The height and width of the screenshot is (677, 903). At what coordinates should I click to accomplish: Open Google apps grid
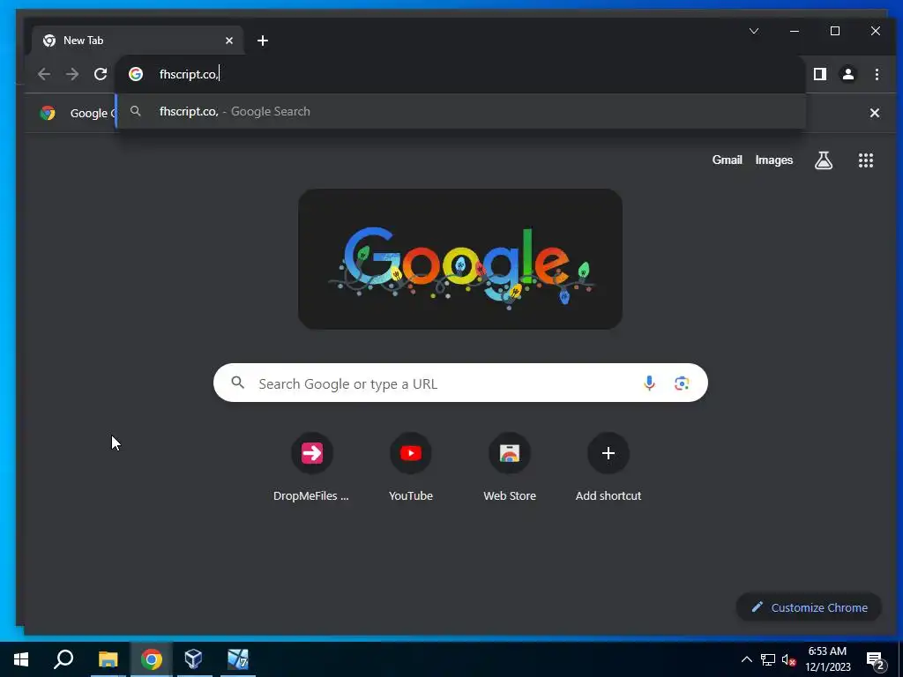tap(866, 160)
